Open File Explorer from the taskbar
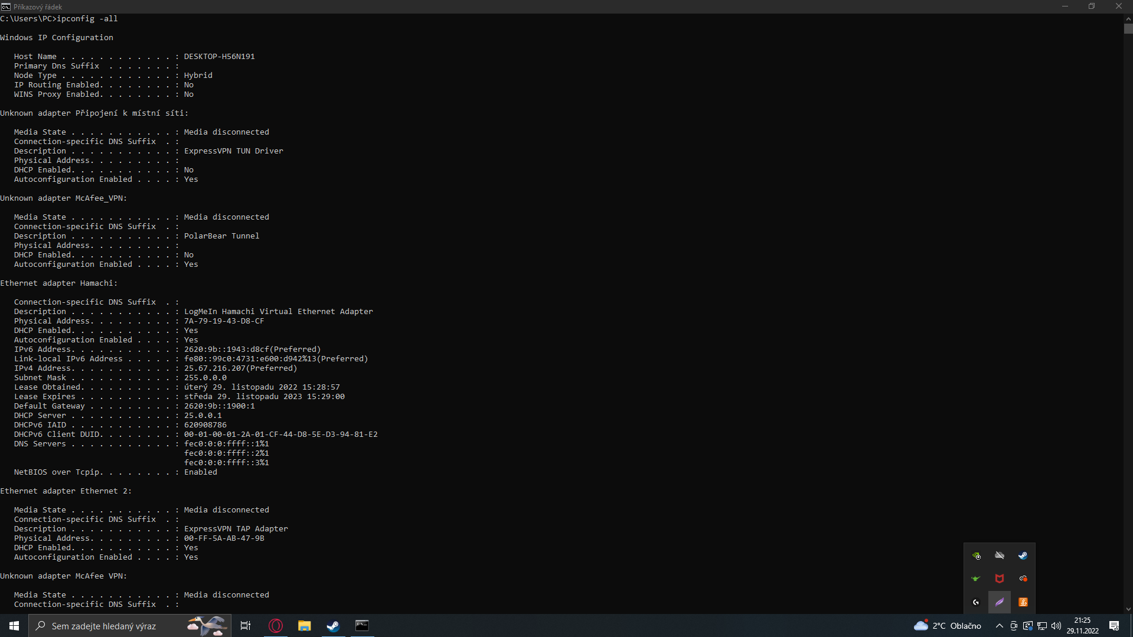1133x637 pixels. 304,626
